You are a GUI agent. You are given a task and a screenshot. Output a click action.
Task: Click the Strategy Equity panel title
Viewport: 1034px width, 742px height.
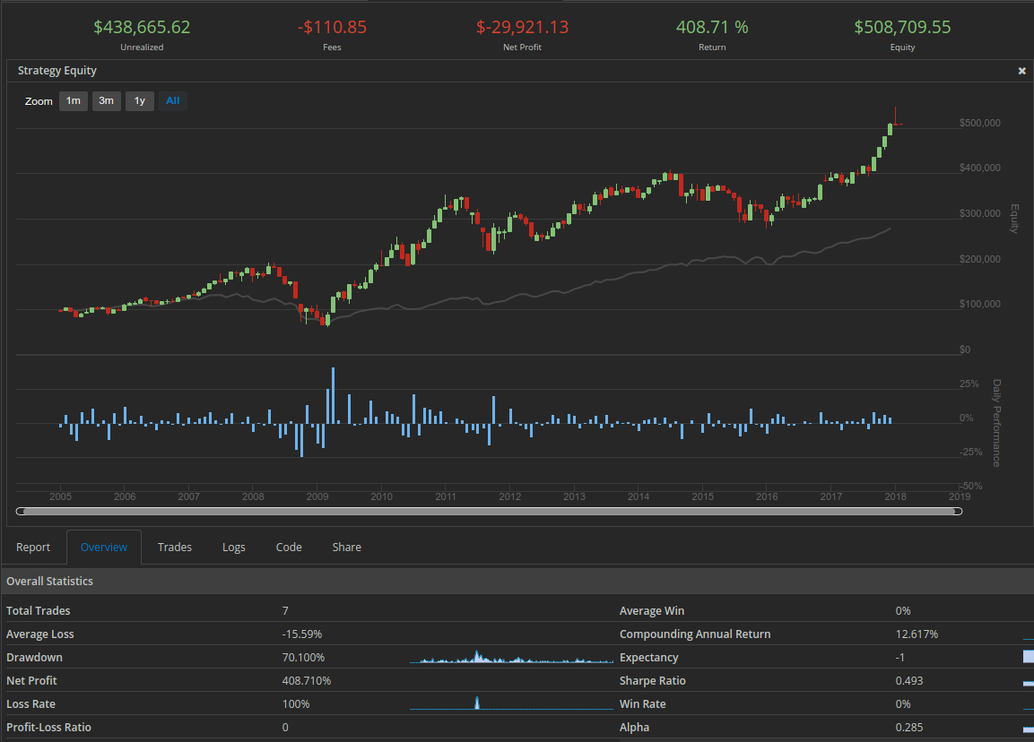(x=57, y=71)
